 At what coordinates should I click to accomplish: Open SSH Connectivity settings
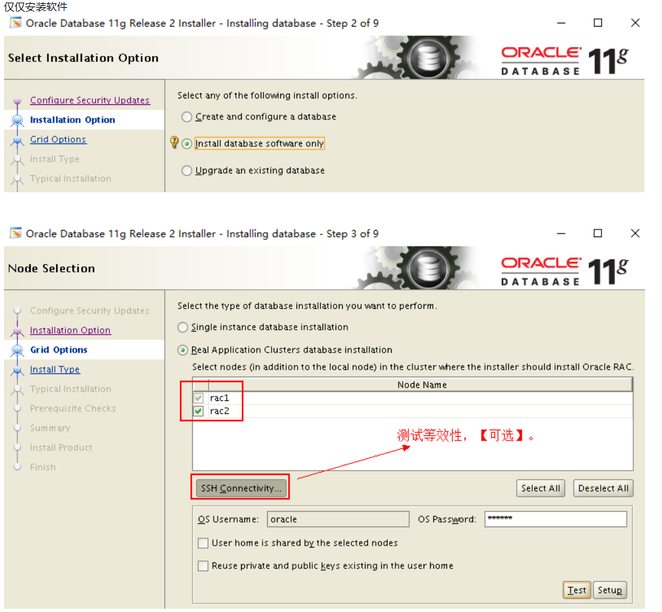240,488
